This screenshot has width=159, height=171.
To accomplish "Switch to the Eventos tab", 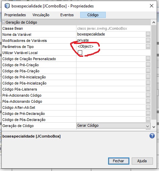I will 67,15.
